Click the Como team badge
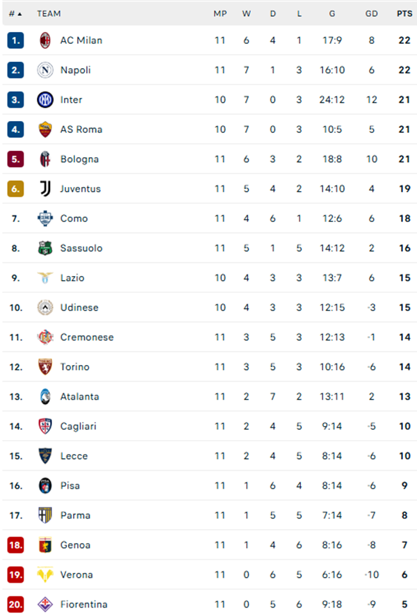This screenshot has height=616, width=417. coord(44,218)
